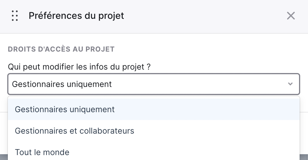
Task: Grab the dotted grip beside the title
Action: coord(15,16)
